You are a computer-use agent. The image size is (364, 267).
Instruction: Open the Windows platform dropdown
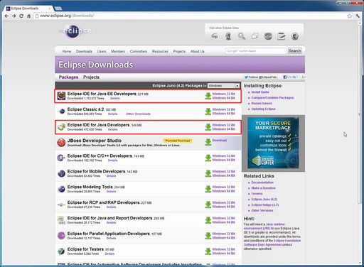tap(224, 86)
